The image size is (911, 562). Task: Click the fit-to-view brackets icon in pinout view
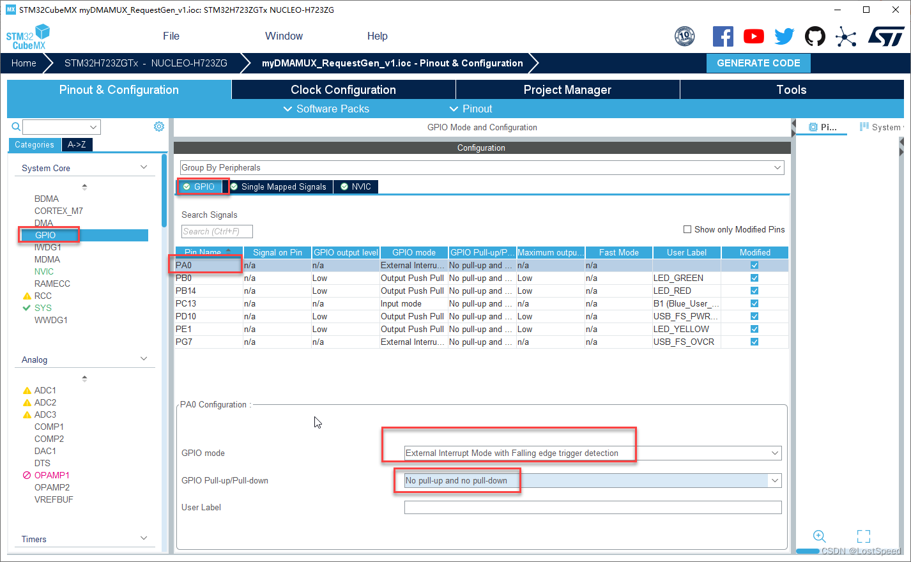(x=864, y=536)
